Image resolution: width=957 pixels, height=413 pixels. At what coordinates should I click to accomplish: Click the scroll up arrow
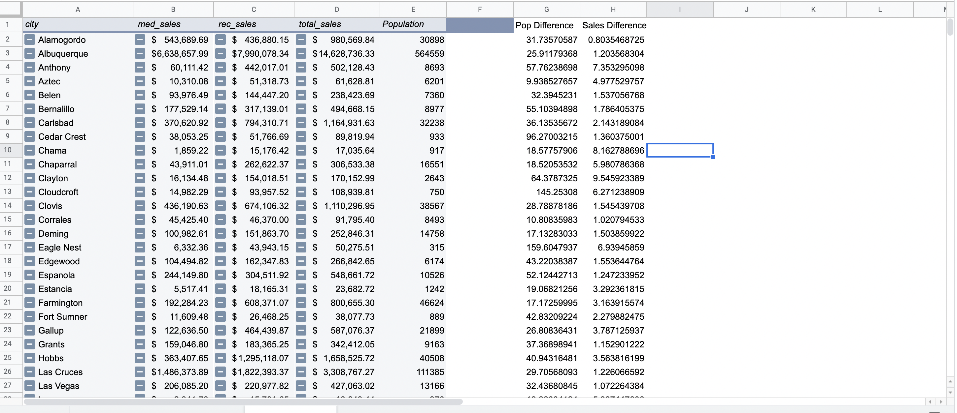coord(950,382)
